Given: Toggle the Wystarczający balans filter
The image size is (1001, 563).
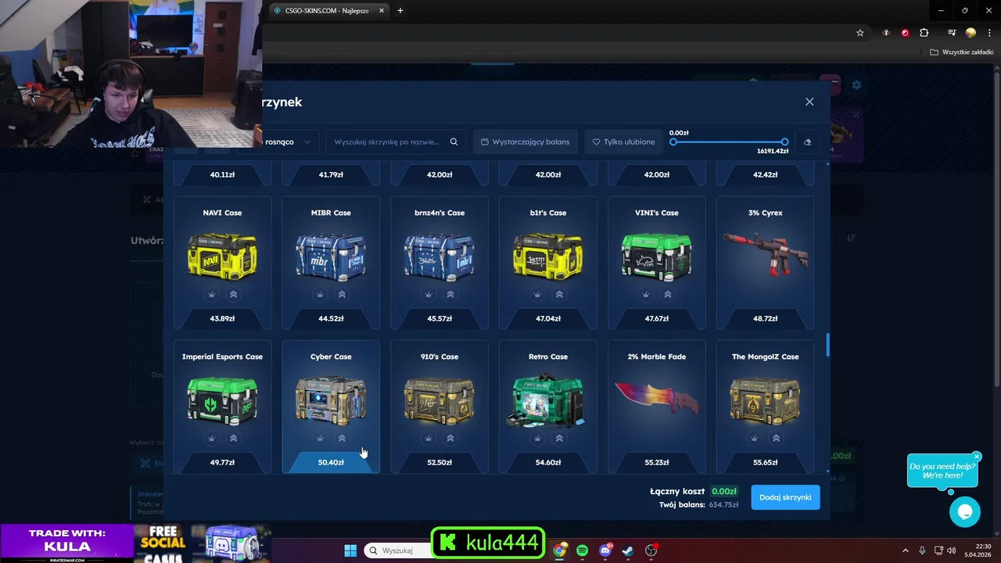Looking at the screenshot, I should coord(526,142).
